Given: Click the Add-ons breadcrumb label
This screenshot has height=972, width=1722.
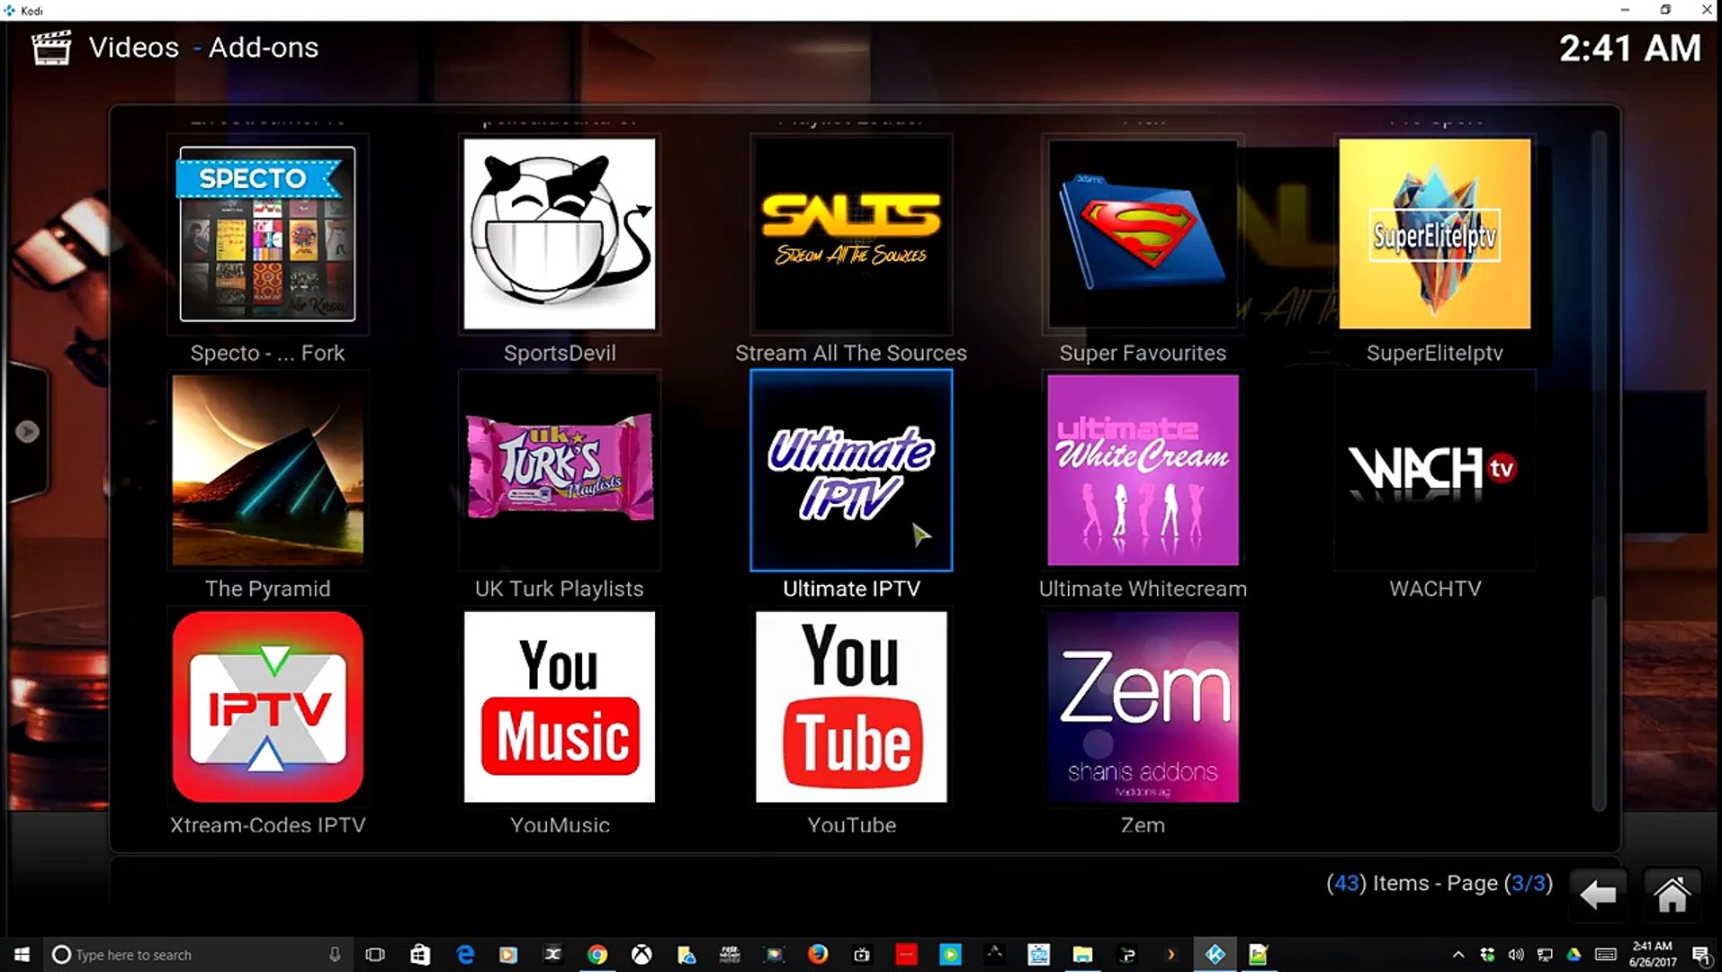Looking at the screenshot, I should [264, 48].
